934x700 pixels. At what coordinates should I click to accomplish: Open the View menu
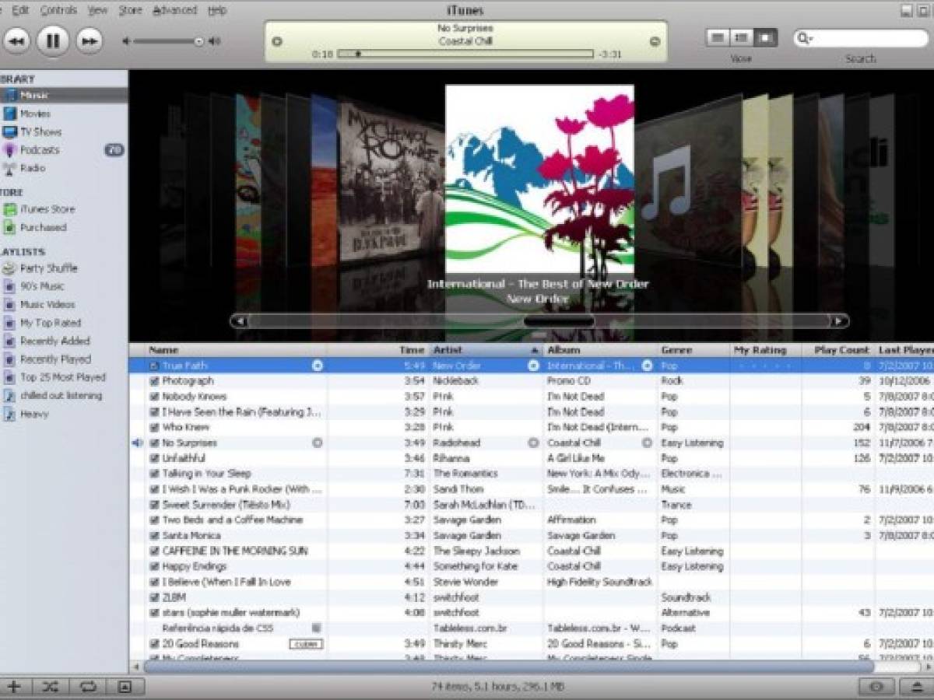tap(97, 10)
